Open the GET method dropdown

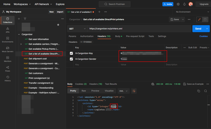pyautogui.click(x=77, y=29)
